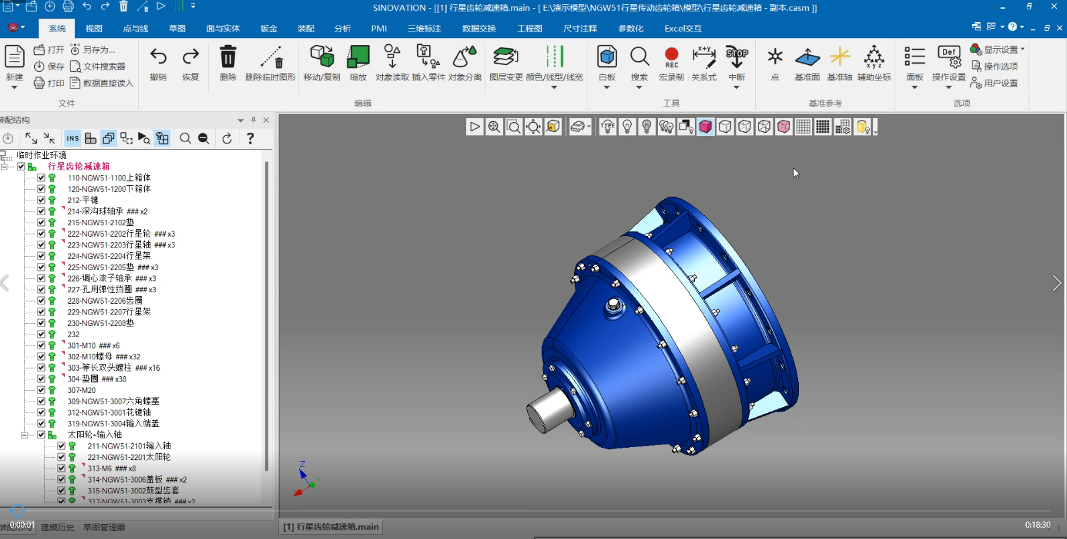
Task: Click the 另存为 save as button
Action: point(93,50)
